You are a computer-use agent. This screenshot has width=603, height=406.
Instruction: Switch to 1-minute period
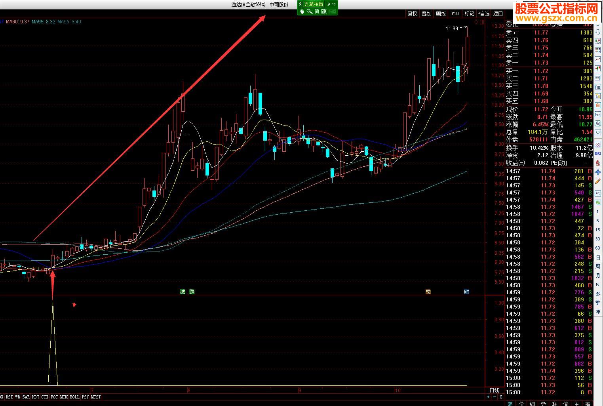598,212
